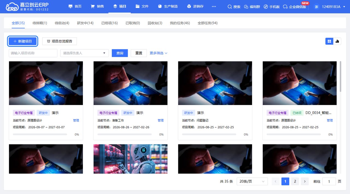Go to previous page with left arrow
Viewport: 350px width, 194px height.
coord(276,181)
